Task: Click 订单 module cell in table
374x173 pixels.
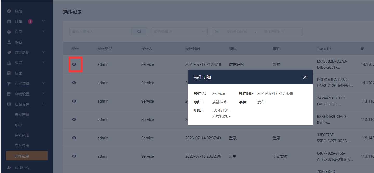Action: pos(233,156)
